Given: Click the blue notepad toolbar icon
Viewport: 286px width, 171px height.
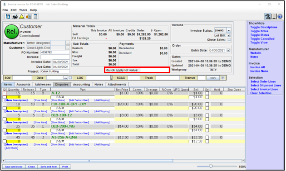Looking at the screenshot, I should pyautogui.click(x=35, y=17).
